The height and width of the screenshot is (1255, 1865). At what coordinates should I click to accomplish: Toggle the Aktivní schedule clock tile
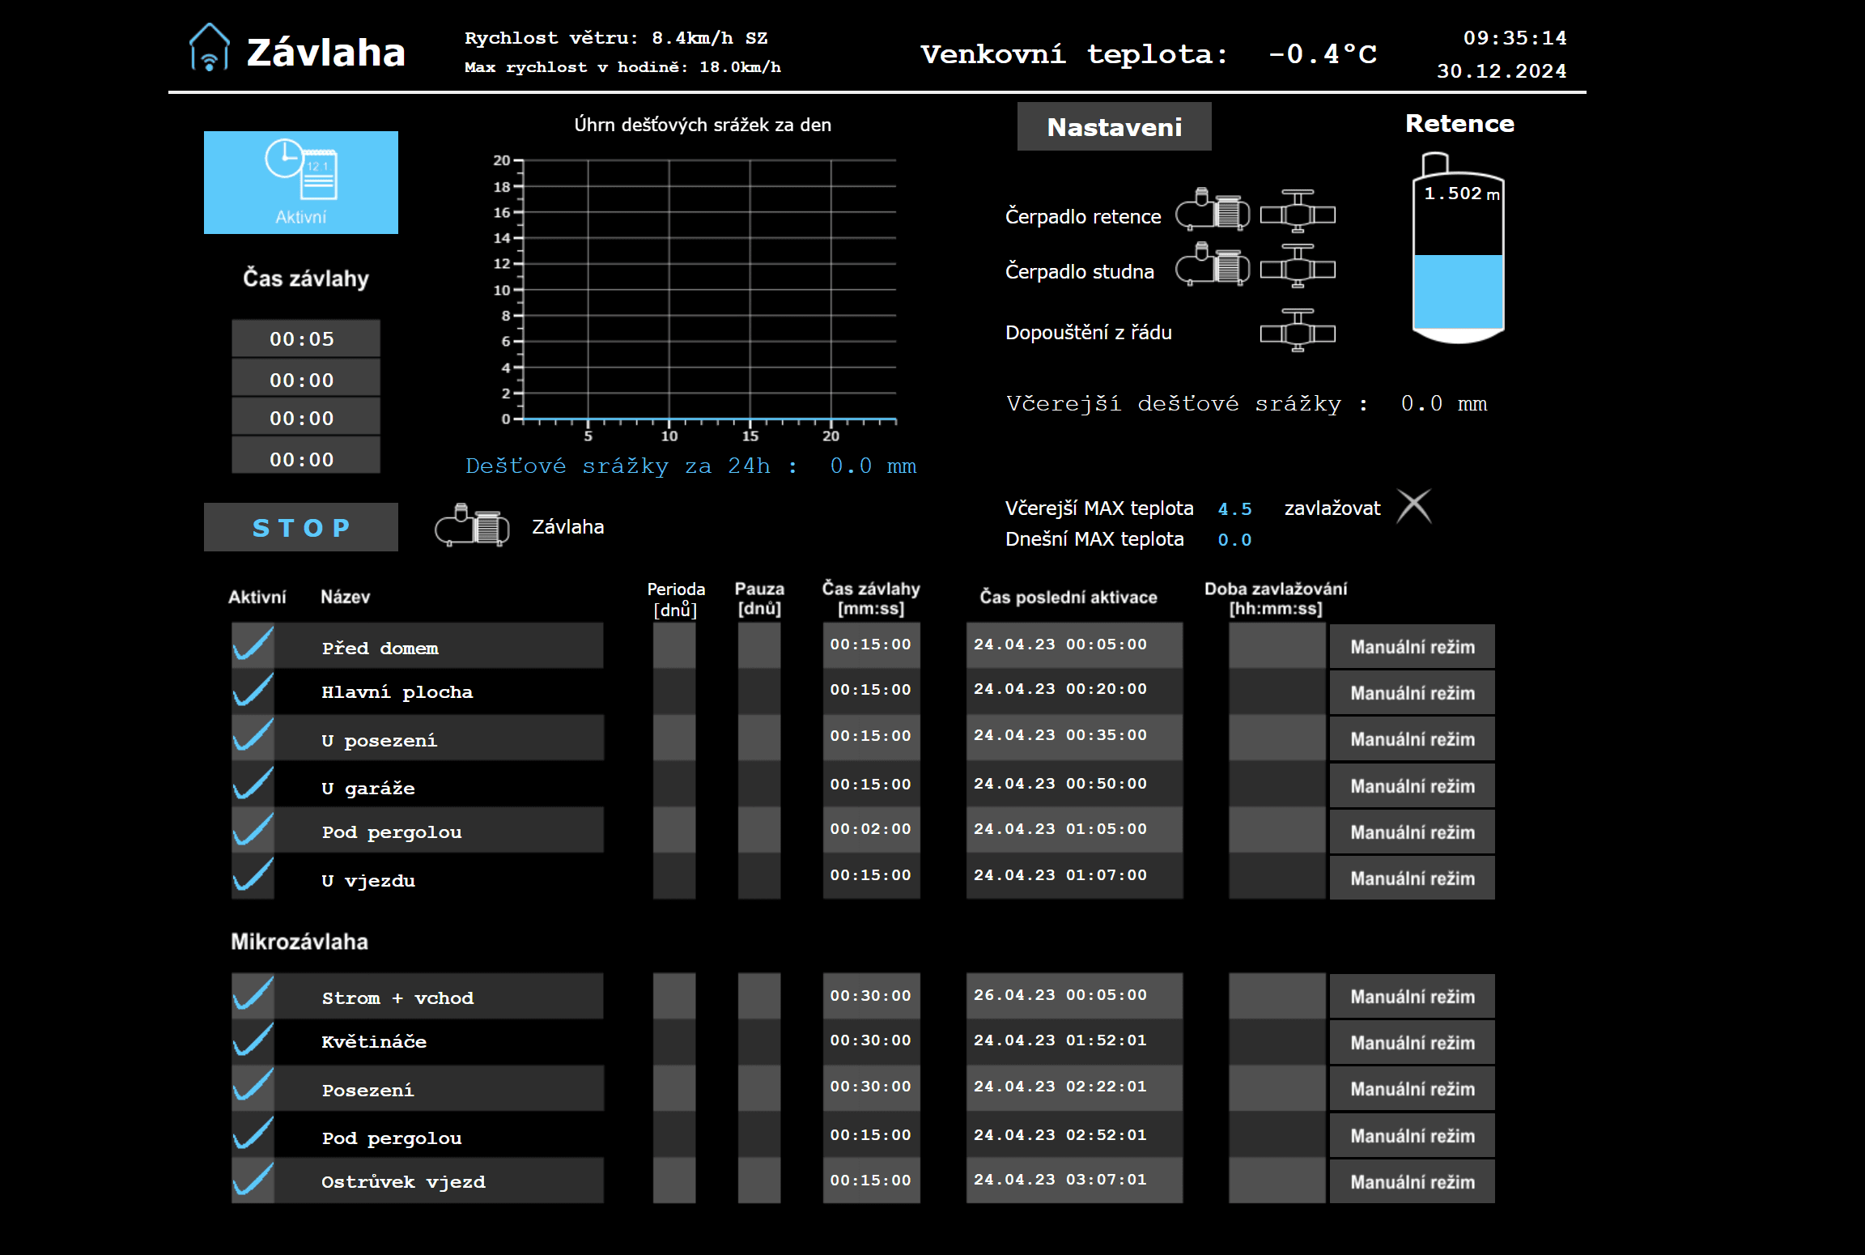[x=301, y=182]
